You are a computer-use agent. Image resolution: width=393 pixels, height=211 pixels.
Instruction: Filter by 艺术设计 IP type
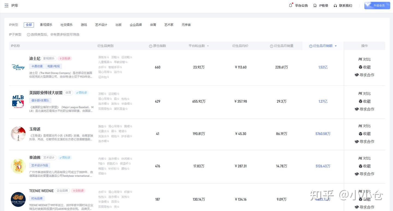(x=101, y=25)
